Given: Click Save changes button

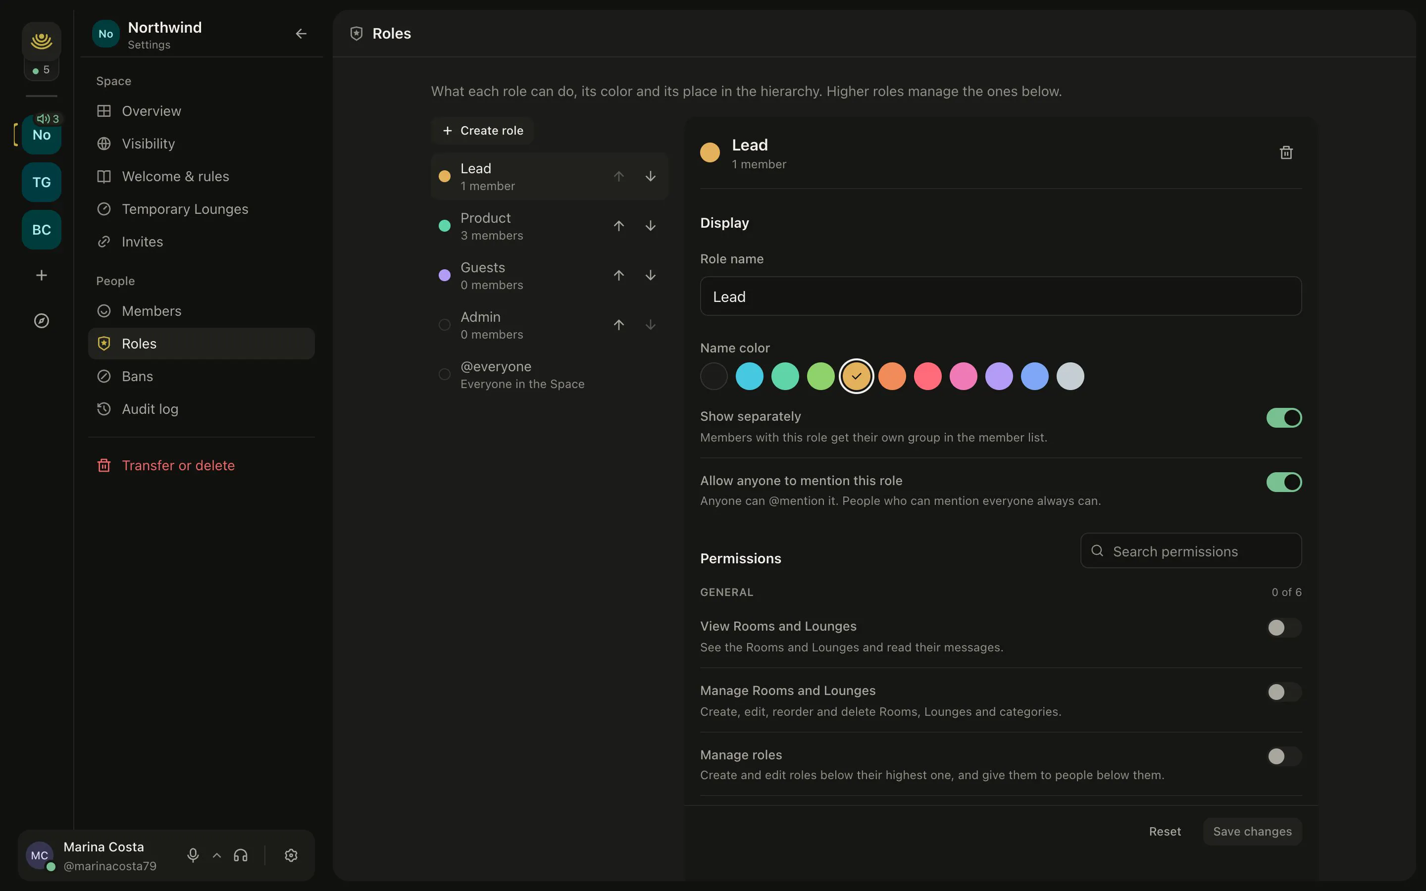Looking at the screenshot, I should [1252, 832].
